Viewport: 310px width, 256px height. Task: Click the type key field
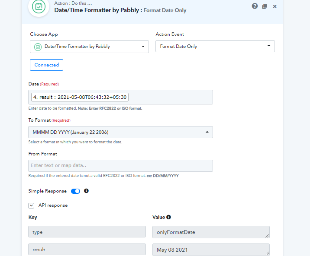pos(87,232)
